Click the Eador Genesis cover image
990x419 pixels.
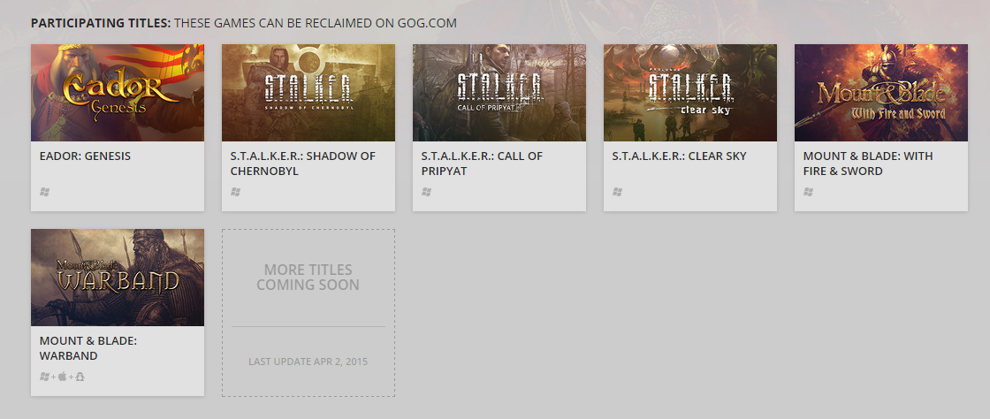(118, 93)
